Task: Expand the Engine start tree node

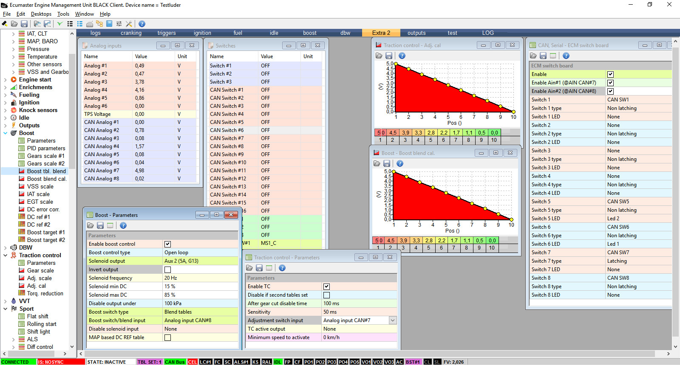Action: click(6, 79)
